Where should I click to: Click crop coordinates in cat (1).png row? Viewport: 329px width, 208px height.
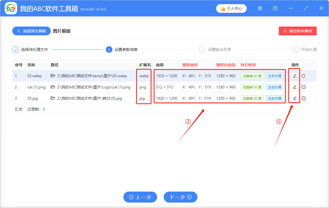197,87
